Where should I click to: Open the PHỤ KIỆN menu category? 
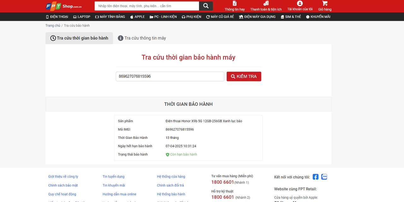[x=191, y=17]
